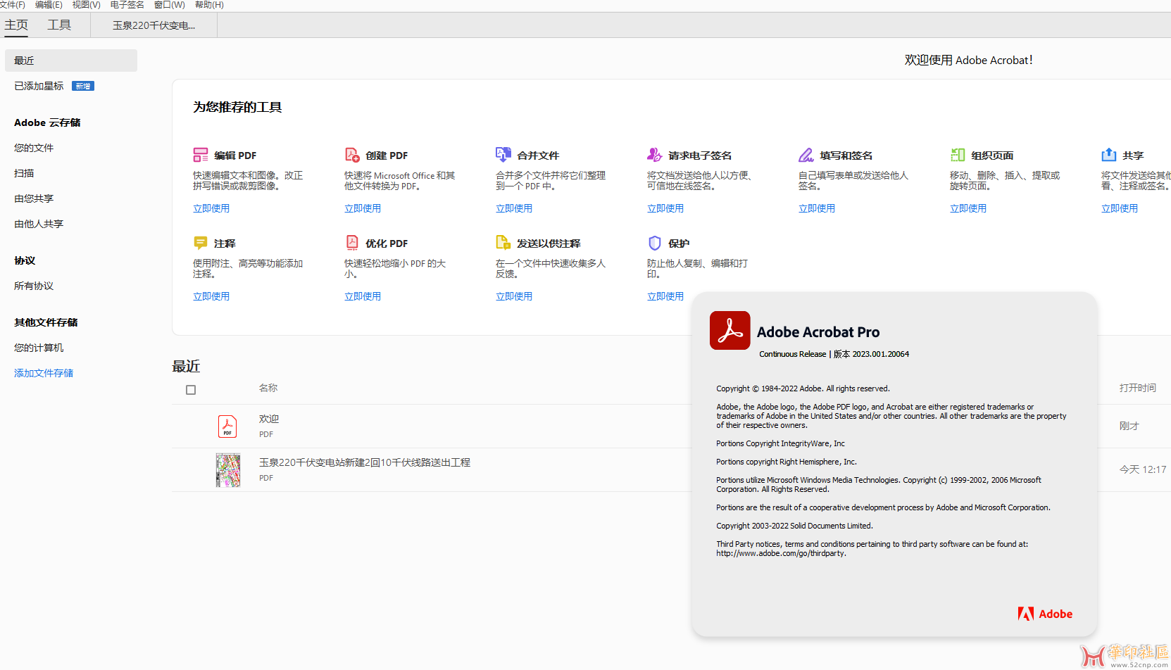The image size is (1171, 670).
Task: Click 立即使用 under 编辑 PDF
Action: click(x=211, y=208)
